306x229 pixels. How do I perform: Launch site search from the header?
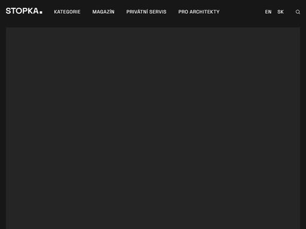click(298, 12)
